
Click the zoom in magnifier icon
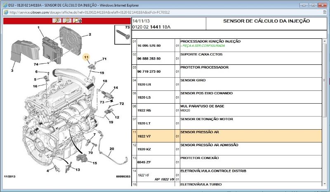point(57,21)
